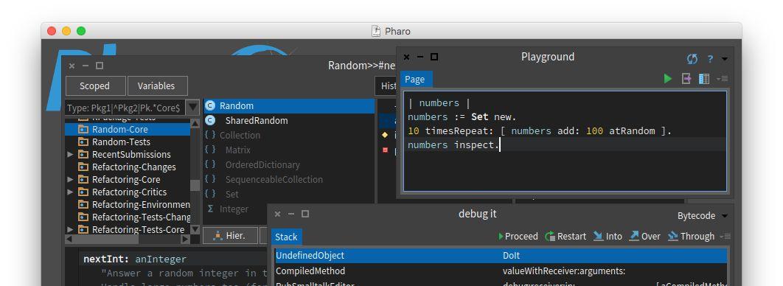Expand the Refactoring-Core package
The height and width of the screenshot is (286, 783).
pyautogui.click(x=70, y=179)
